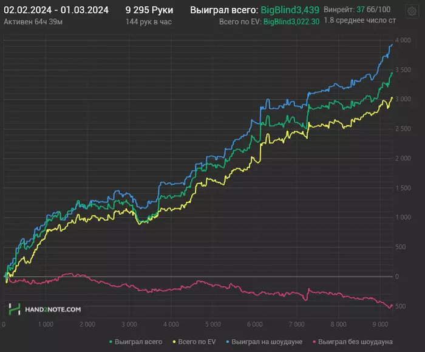Toggle the 'Выиграл на шоудауне' legend series
Image resolution: width=425 pixels, height=352 pixels.
264,342
